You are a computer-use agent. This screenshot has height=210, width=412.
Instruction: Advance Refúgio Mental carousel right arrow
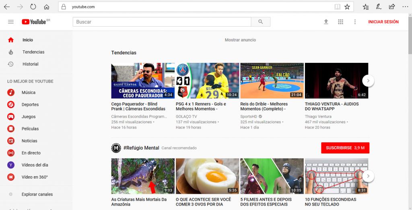(368, 177)
